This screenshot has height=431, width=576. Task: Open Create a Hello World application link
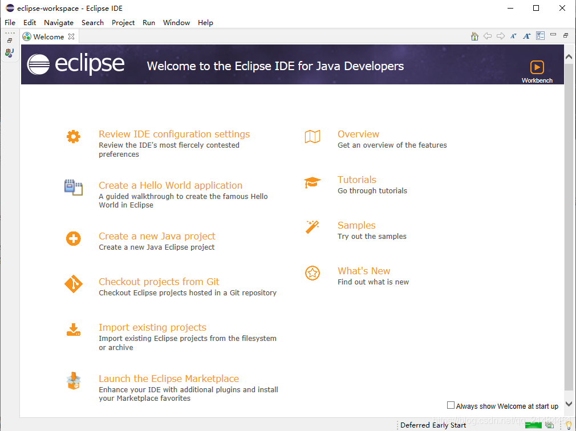171,185
